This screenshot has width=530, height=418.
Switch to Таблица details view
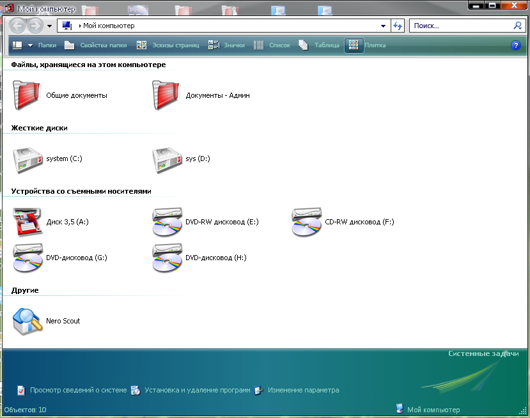[327, 45]
